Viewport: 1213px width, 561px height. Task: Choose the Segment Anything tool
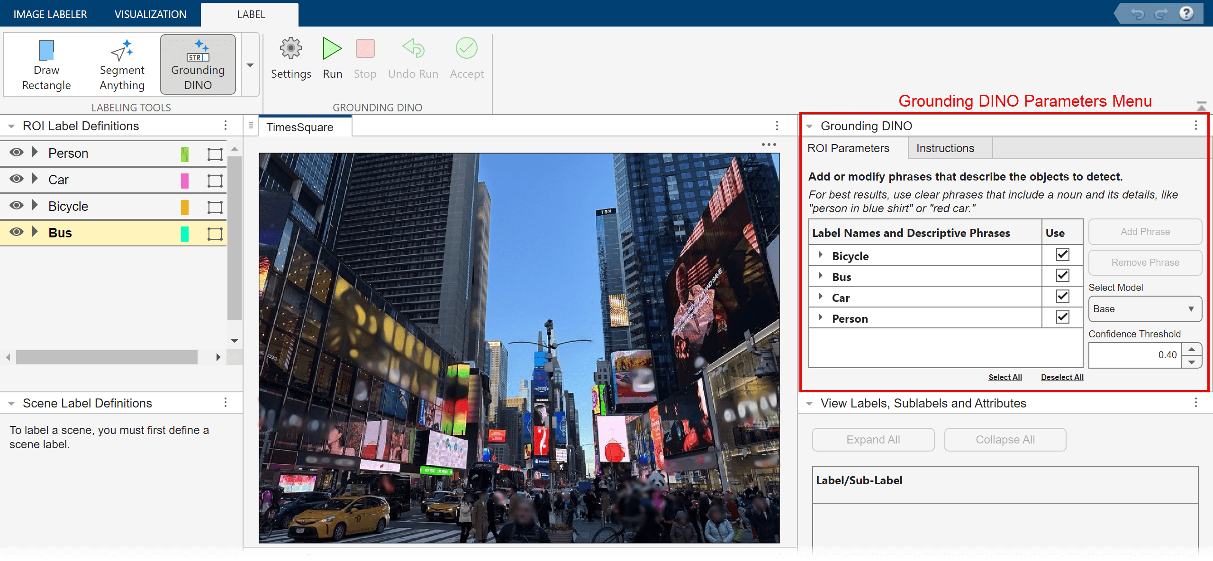point(122,65)
